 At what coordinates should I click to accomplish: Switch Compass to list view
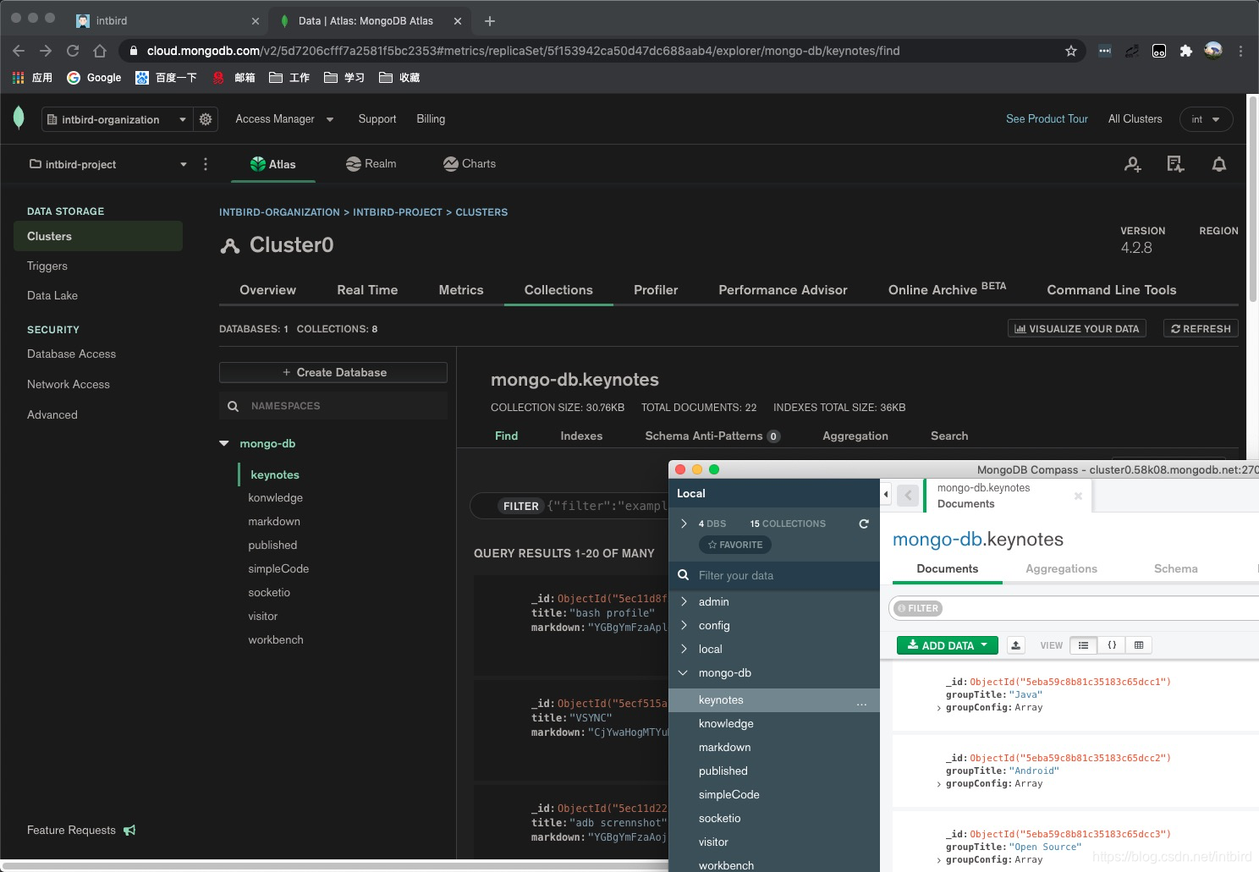(1083, 645)
